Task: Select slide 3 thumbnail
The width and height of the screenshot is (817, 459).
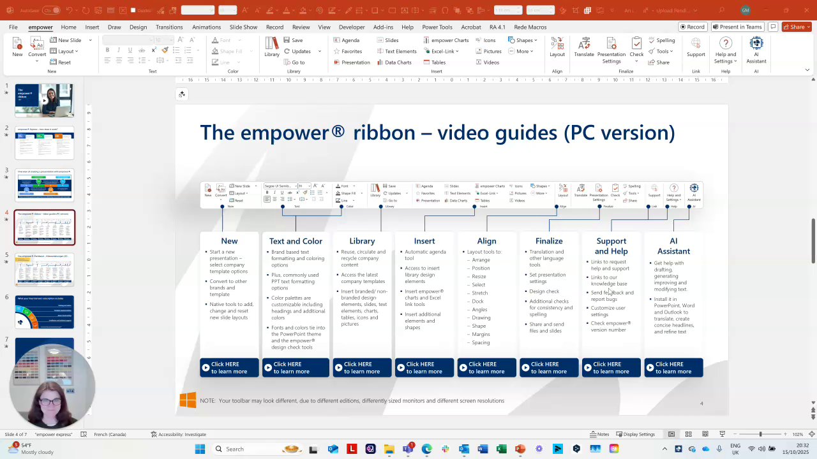Action: pos(45,185)
